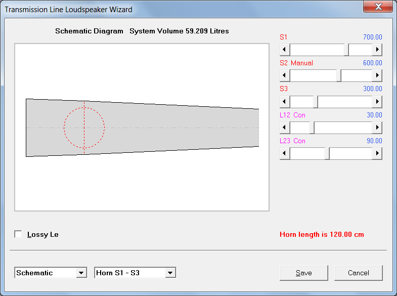Click the L23 Con slider right arrow
The height and width of the screenshot is (296, 397).
377,153
